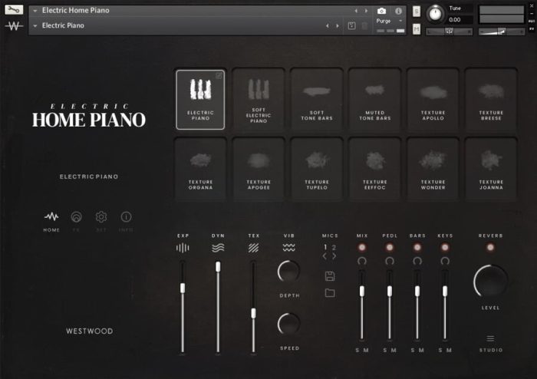Solo the MIX channel

(x=357, y=351)
